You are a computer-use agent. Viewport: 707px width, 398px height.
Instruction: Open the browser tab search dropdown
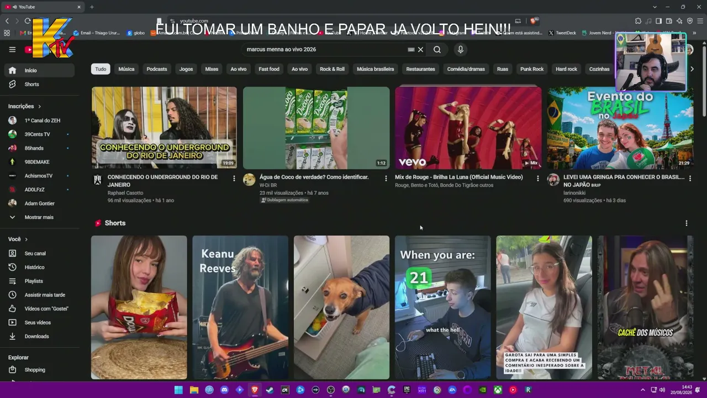pyautogui.click(x=655, y=7)
